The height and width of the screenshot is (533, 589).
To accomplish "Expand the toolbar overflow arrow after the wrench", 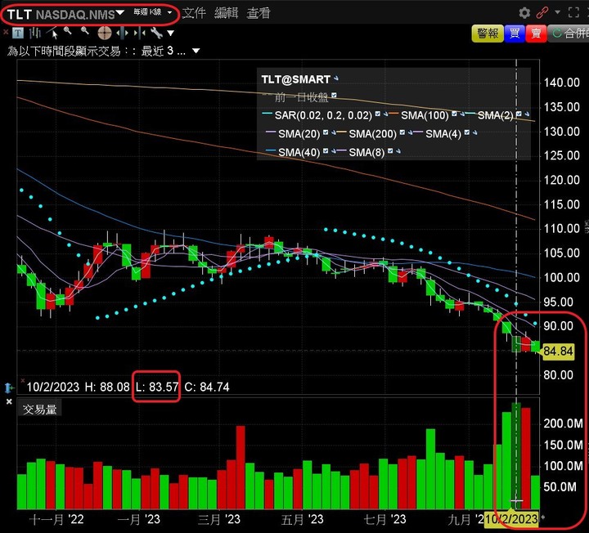I will point(170,34).
